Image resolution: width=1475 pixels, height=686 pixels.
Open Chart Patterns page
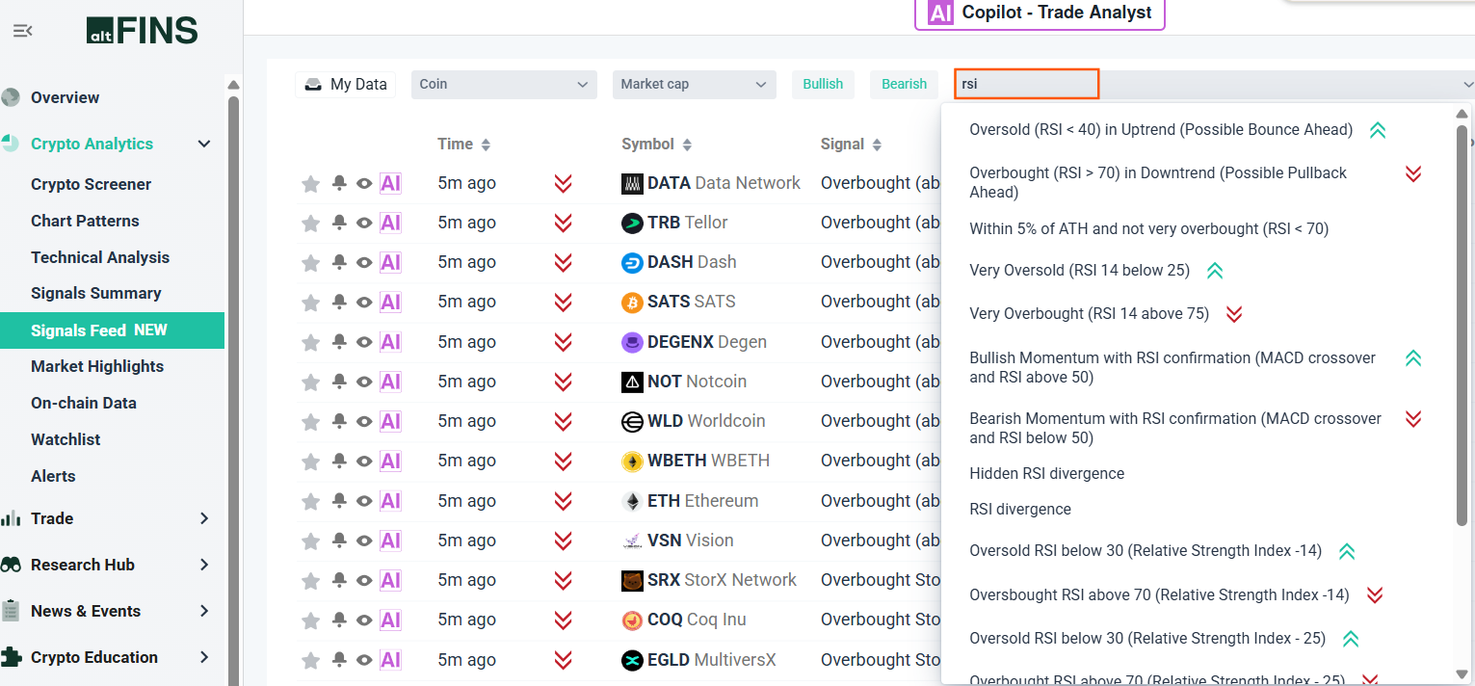tap(85, 221)
